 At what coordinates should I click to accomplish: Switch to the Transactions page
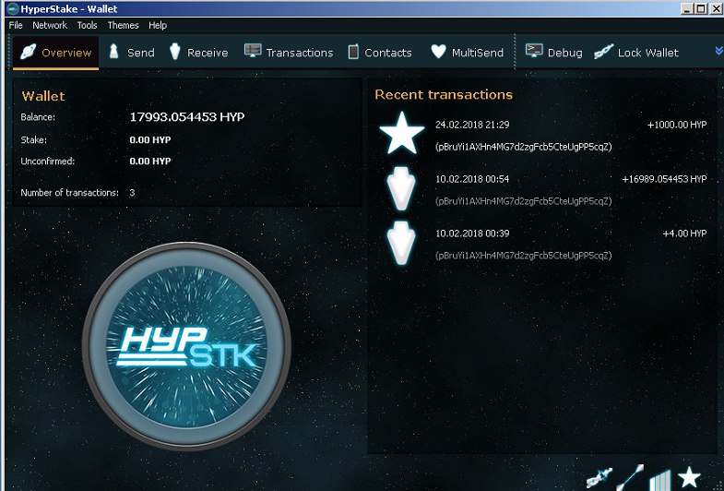point(289,53)
